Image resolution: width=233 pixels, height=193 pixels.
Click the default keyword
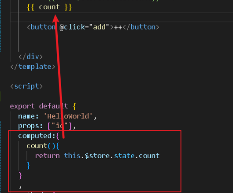click(53, 106)
